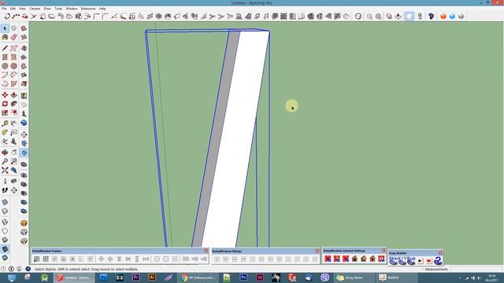Viewport: 504px width, 283px height.
Task: Click the blue cube top toolbar icon
Action: click(452, 17)
